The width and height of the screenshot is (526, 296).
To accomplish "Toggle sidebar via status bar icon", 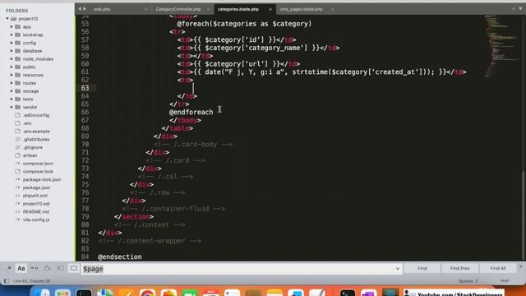I will click(7, 281).
